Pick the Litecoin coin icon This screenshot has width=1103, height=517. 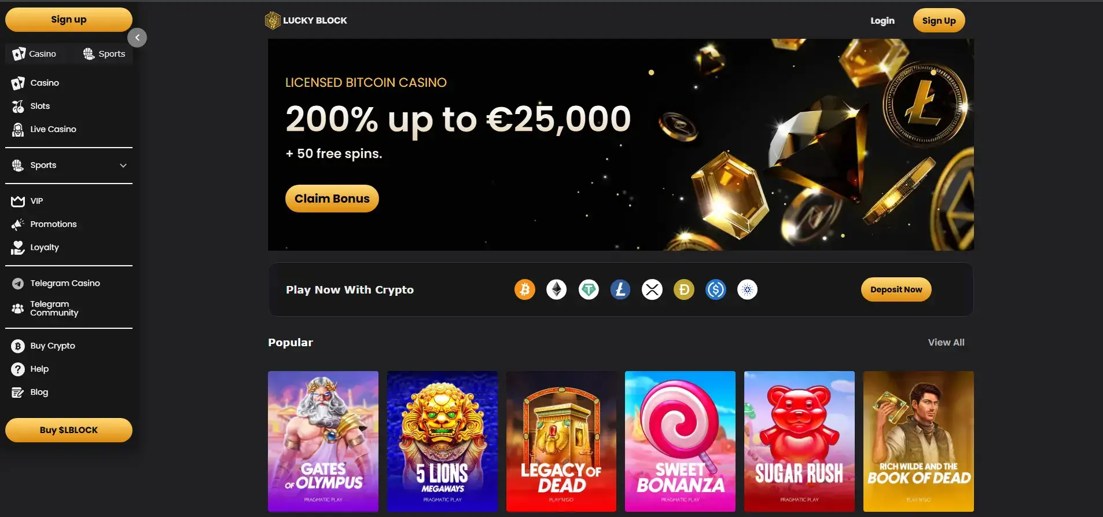(620, 289)
